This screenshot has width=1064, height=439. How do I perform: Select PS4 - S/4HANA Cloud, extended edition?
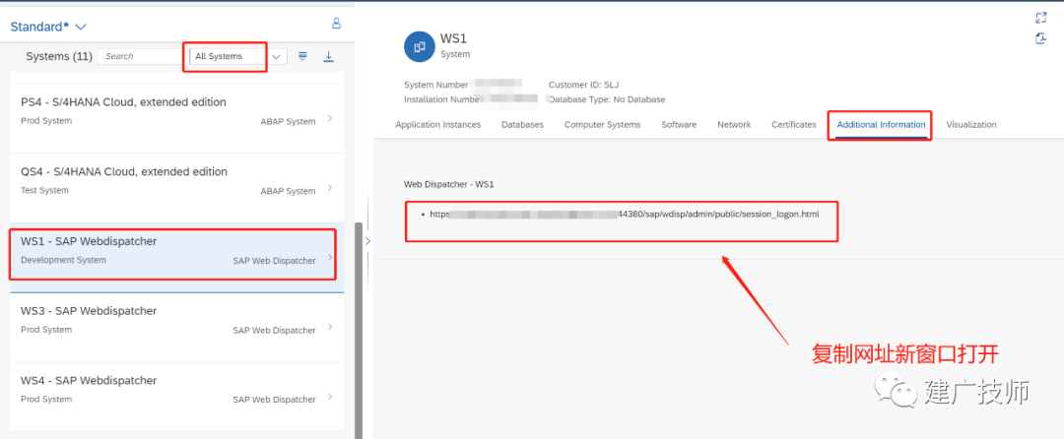(177, 118)
